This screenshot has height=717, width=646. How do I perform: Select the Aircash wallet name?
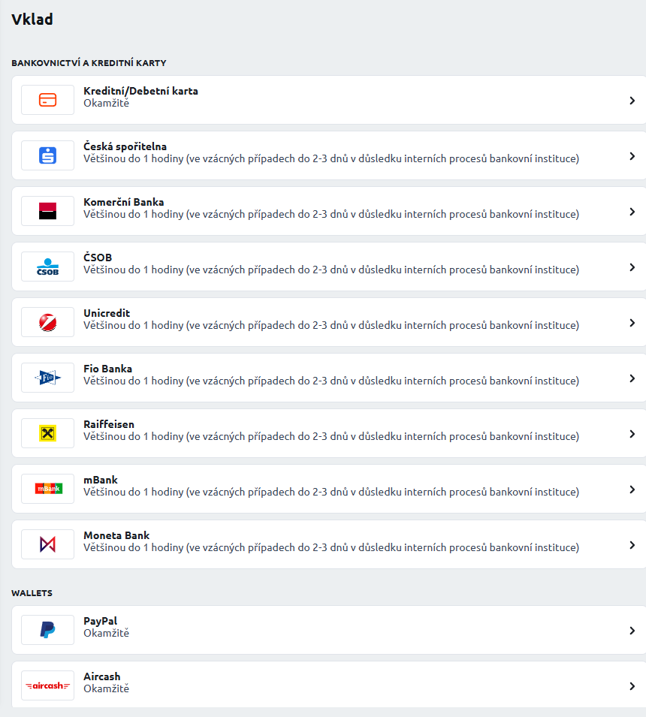point(101,676)
